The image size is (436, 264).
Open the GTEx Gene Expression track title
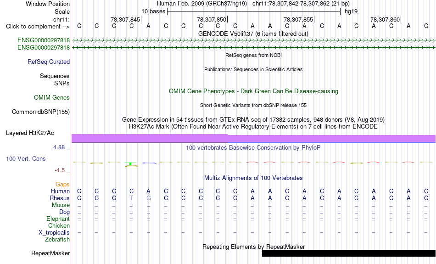pos(253,120)
